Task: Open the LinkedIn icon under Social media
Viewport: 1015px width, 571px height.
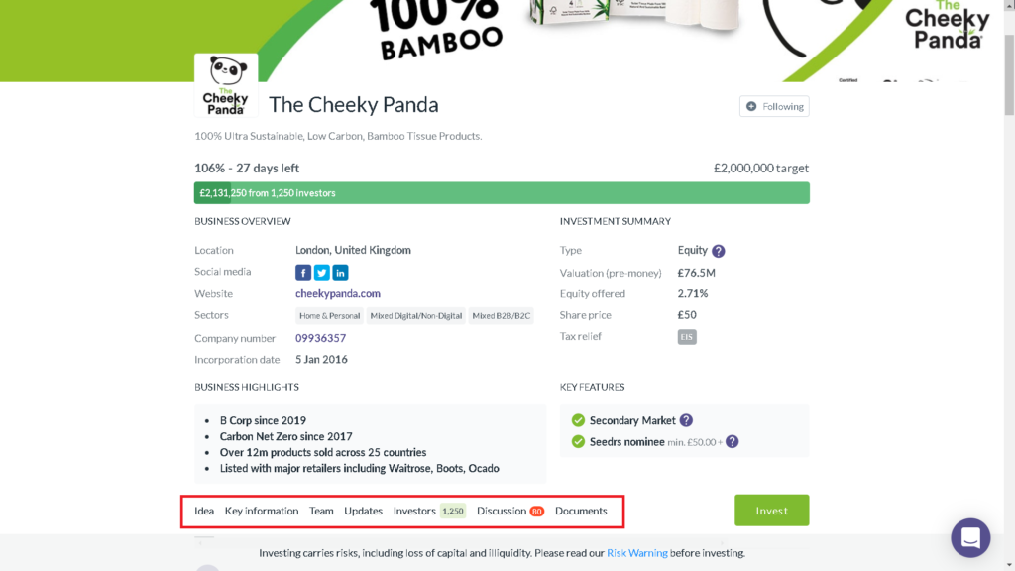Action: coord(340,272)
